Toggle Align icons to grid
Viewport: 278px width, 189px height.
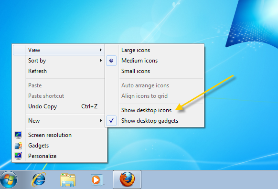coord(155,96)
